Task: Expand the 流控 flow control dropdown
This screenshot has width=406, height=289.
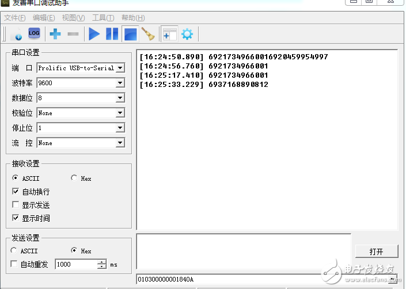Action: point(120,143)
